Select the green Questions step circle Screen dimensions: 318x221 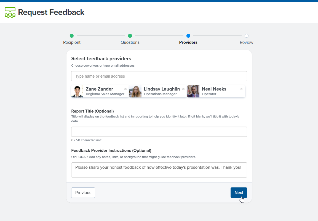pyautogui.click(x=130, y=36)
